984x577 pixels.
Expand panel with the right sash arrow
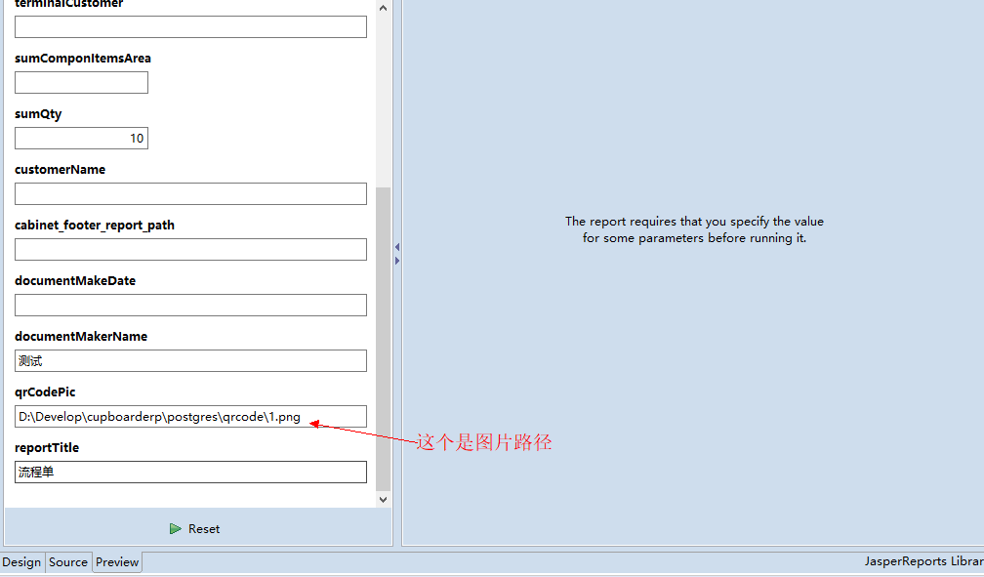(397, 261)
